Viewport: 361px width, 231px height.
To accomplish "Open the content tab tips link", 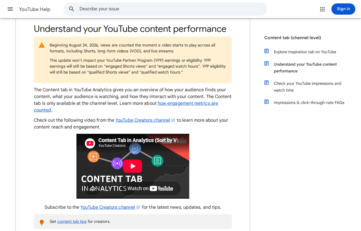I will click(72, 221).
